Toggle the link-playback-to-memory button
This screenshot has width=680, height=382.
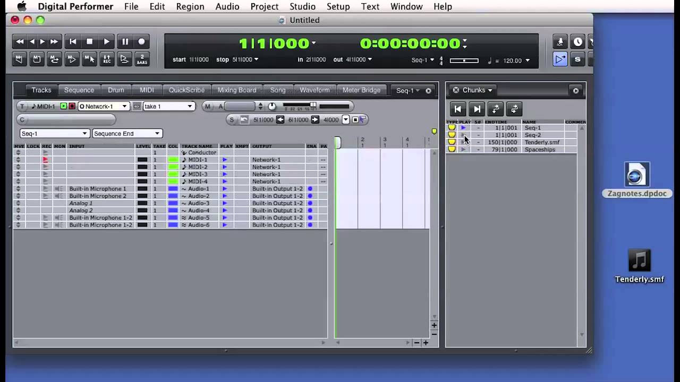pyautogui.click(x=72, y=59)
